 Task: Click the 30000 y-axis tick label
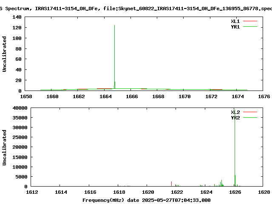20,127
